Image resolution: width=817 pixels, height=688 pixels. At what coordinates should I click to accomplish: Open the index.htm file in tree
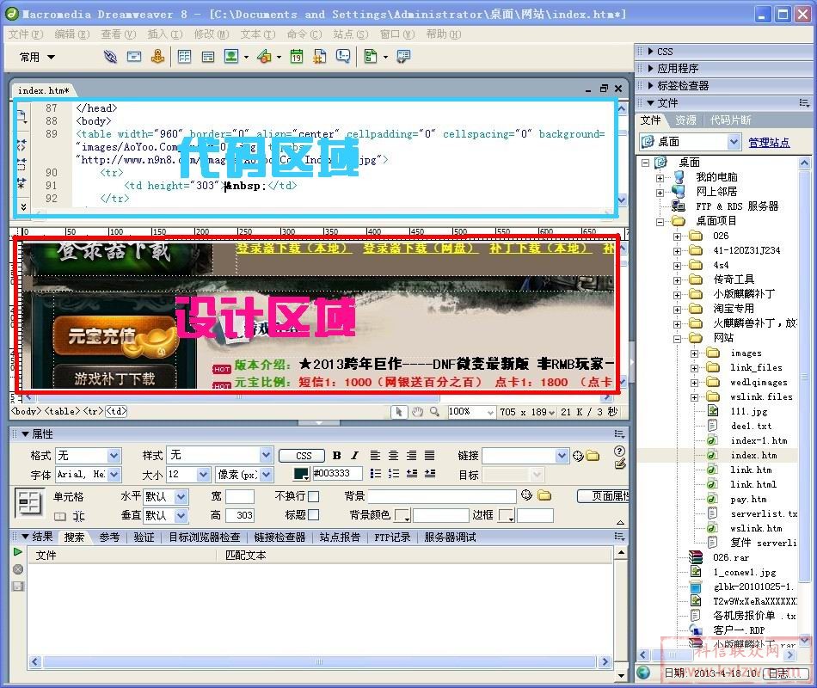(752, 456)
